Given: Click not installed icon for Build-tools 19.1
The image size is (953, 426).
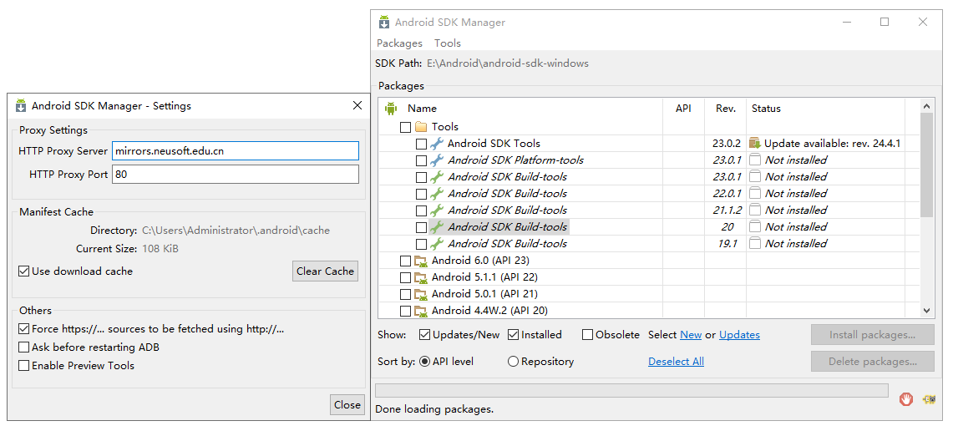Looking at the screenshot, I should tap(755, 244).
